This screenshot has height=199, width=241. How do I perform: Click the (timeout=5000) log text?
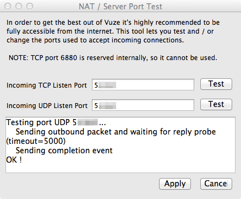pyautogui.click(x=36, y=141)
